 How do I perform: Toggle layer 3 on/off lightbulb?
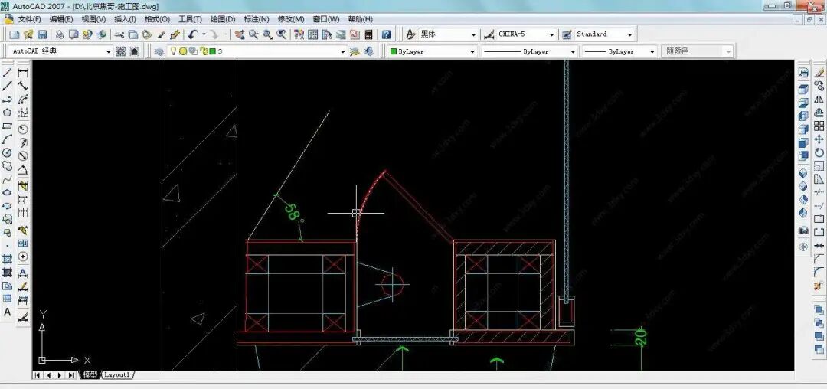172,51
